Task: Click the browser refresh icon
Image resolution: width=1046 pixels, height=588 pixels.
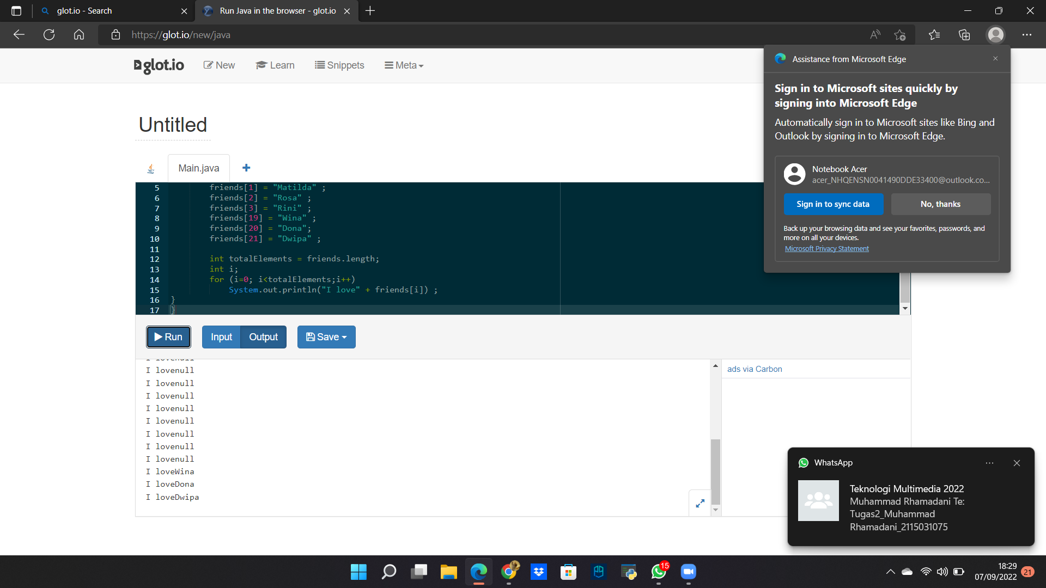Action: [48, 34]
